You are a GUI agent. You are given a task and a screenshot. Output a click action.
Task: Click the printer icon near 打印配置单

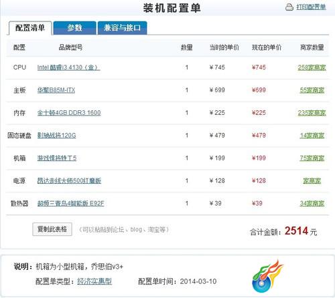click(x=289, y=7)
